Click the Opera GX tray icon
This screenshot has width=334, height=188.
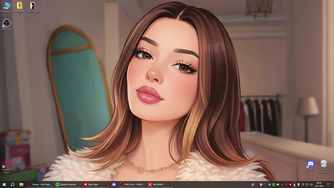[x=257, y=185]
